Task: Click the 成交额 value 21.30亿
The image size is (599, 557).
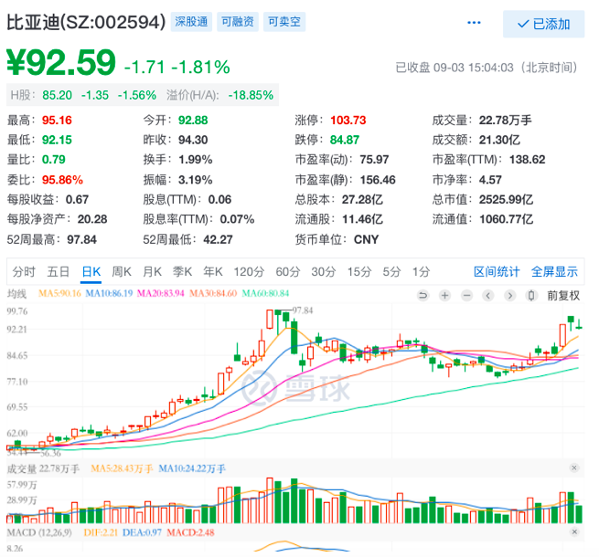Action: [499, 140]
